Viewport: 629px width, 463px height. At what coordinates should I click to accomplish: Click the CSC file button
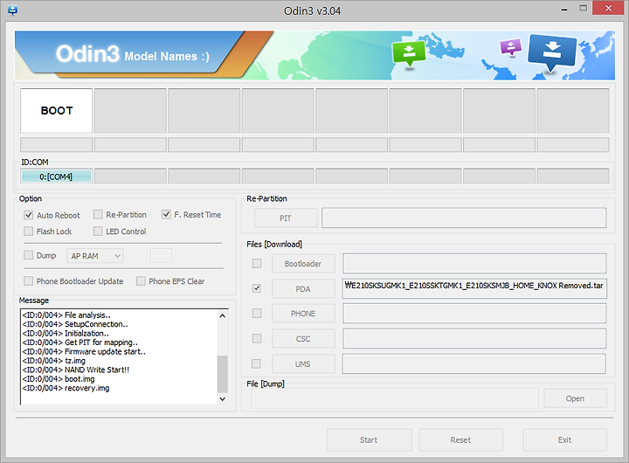303,339
